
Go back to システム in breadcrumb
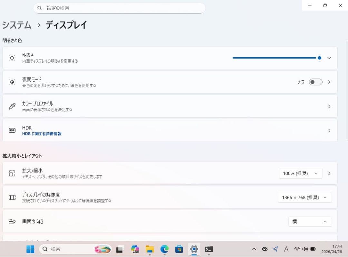(x=17, y=25)
